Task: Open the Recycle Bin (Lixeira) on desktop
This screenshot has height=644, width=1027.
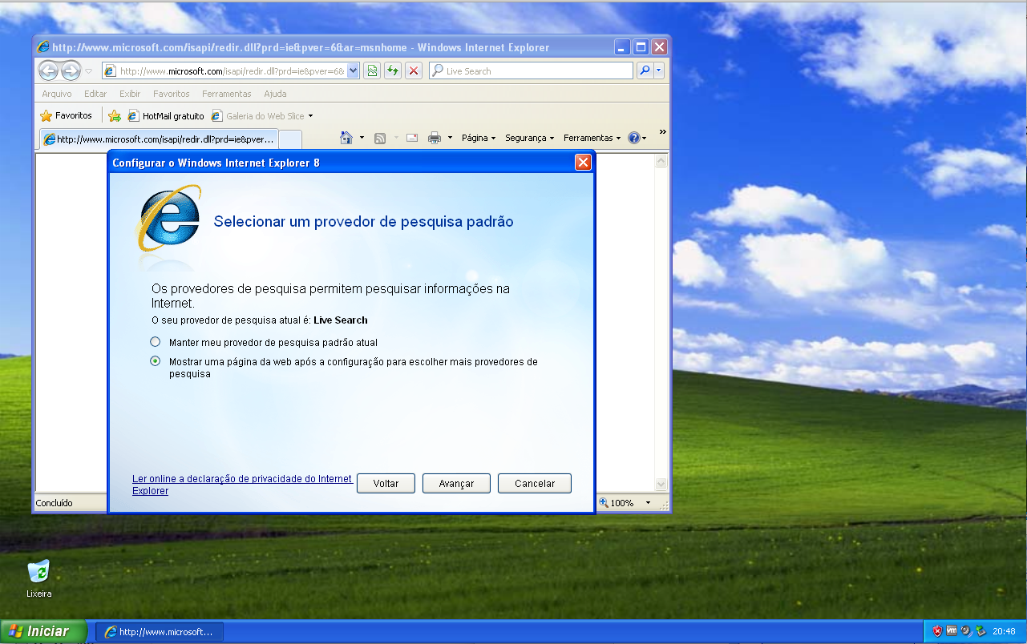Action: 38,572
